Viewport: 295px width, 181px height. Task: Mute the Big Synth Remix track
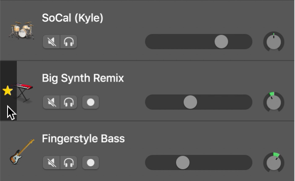click(51, 102)
